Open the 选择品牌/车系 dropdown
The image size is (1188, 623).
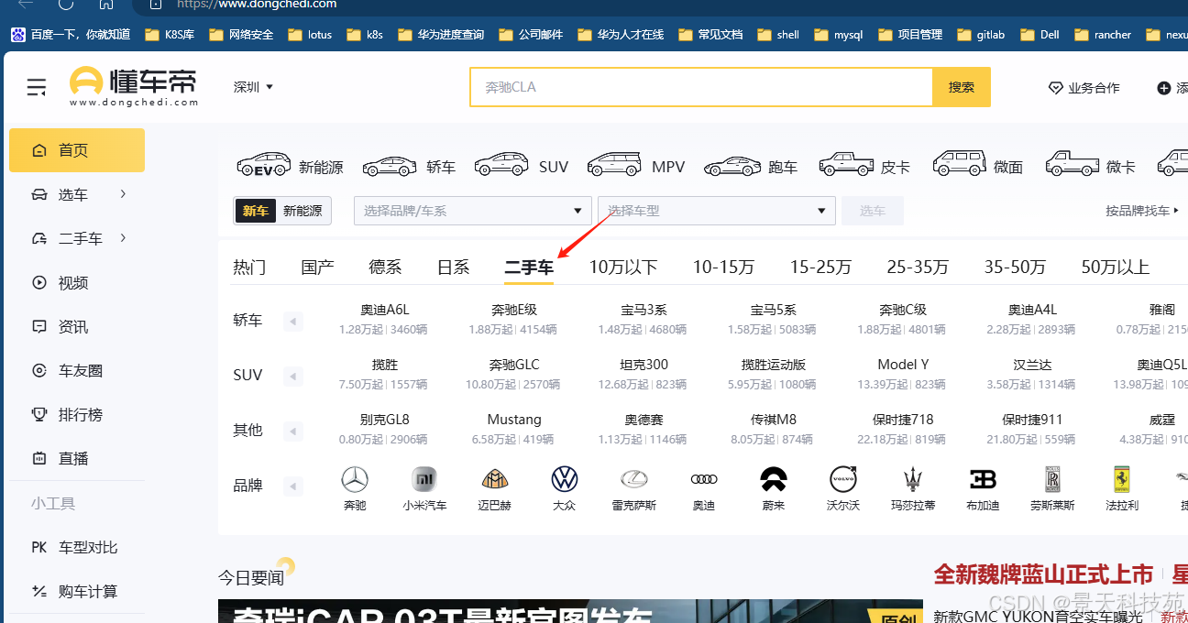tap(472, 210)
